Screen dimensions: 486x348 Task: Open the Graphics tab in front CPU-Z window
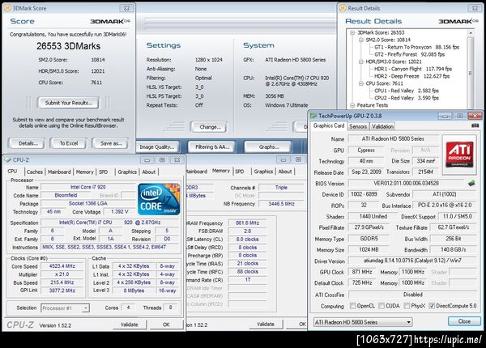click(127, 172)
